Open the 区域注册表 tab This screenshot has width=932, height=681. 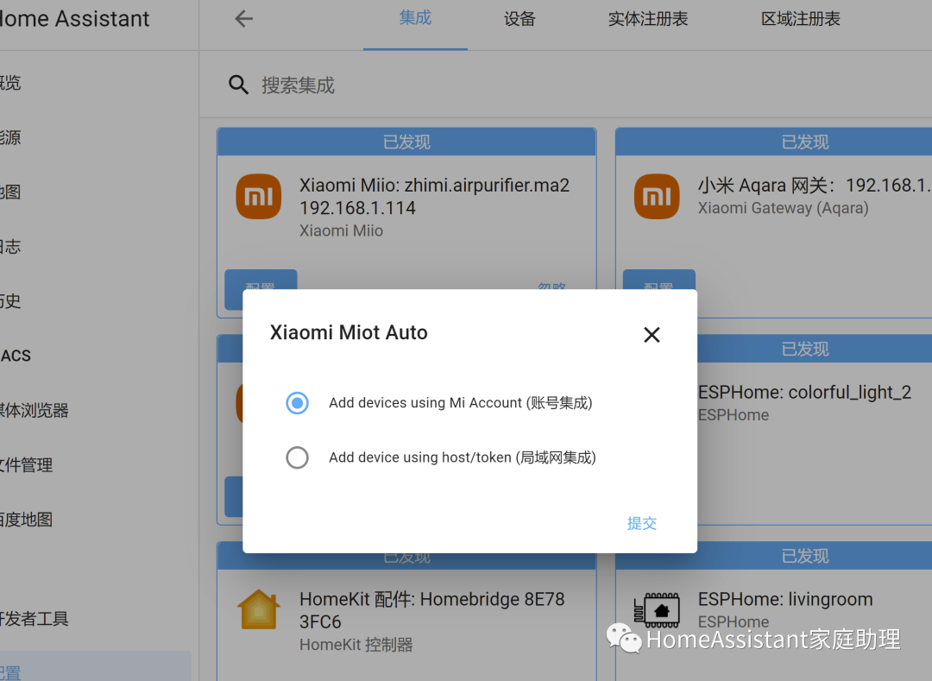click(x=800, y=19)
